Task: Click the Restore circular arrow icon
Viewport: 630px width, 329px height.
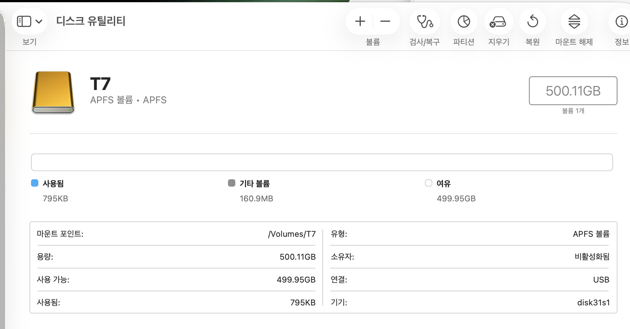Action: coord(533,21)
